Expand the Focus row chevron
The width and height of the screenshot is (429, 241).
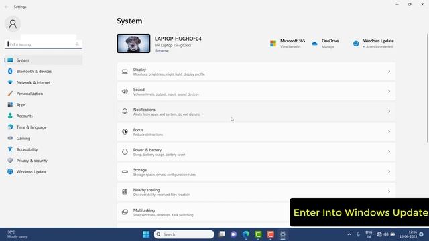pyautogui.click(x=389, y=131)
